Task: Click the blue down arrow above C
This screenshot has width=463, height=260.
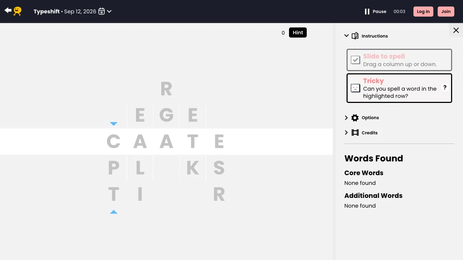Action: coord(114,124)
